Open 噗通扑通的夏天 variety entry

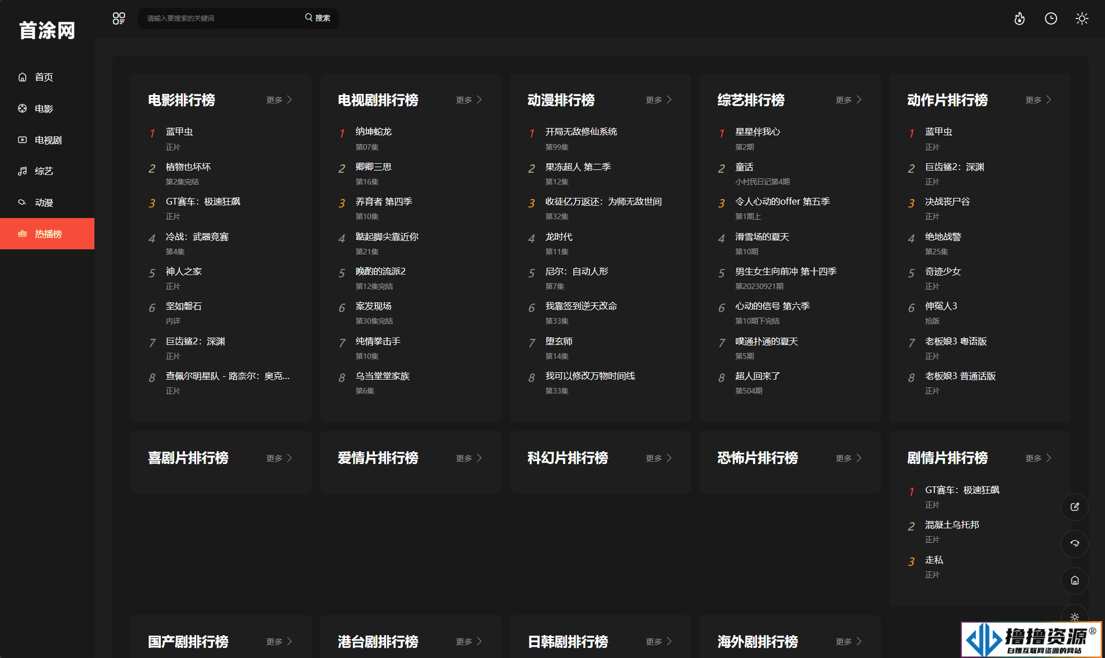click(x=766, y=342)
